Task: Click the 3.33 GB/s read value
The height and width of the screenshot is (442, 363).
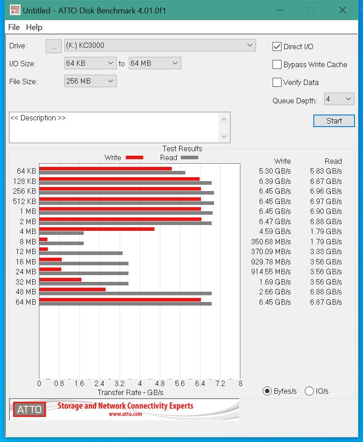Action: tap(326, 251)
